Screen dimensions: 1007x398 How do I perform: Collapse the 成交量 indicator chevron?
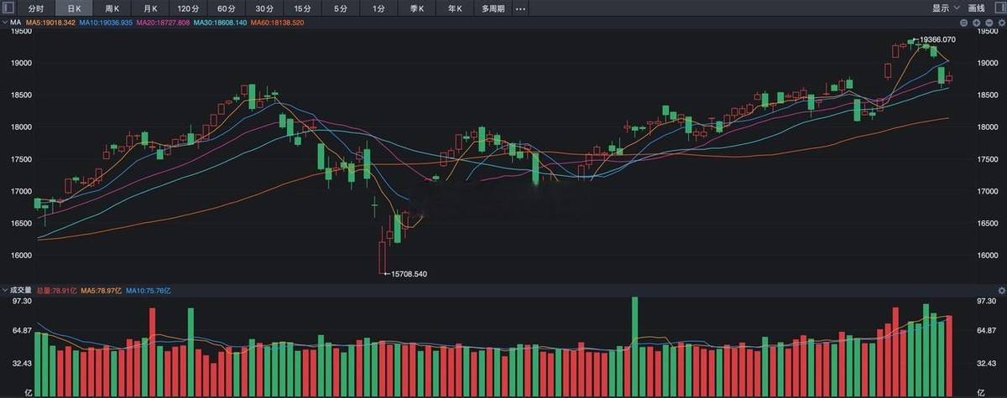5,290
